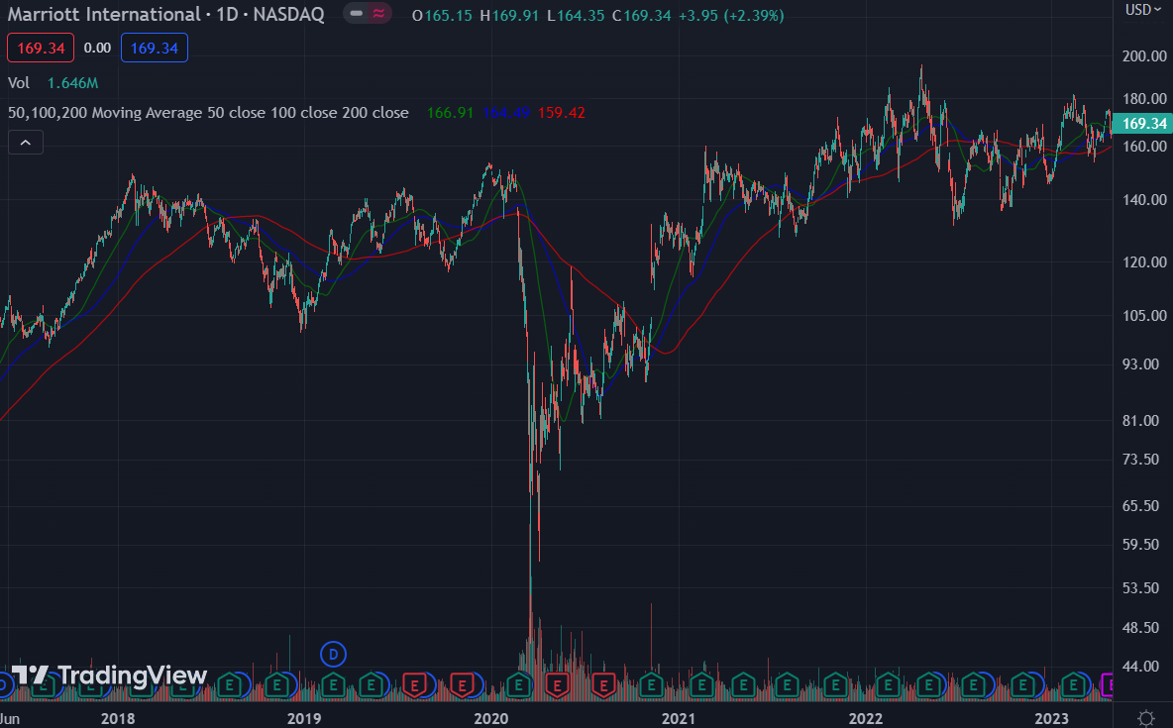Click the O165.15 open price value
This screenshot has height=728, width=1173.
pyautogui.click(x=442, y=15)
